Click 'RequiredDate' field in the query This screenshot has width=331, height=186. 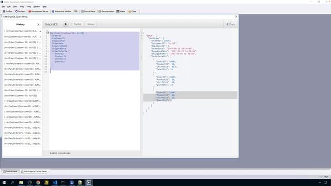click(x=60, y=46)
